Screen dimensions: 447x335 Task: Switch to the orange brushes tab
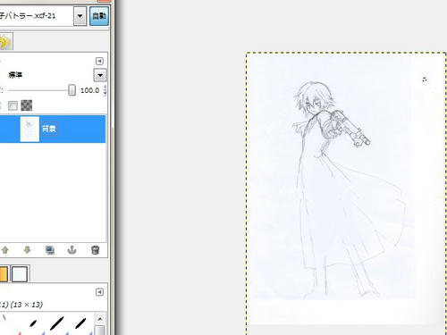click(4, 274)
